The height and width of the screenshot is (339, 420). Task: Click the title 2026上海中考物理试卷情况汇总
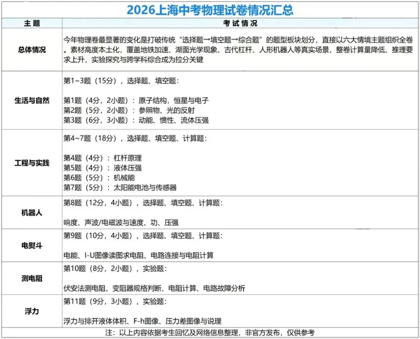tap(210, 10)
